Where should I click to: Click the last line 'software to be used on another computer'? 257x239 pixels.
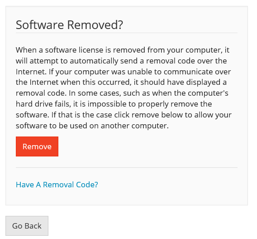[x=92, y=126]
